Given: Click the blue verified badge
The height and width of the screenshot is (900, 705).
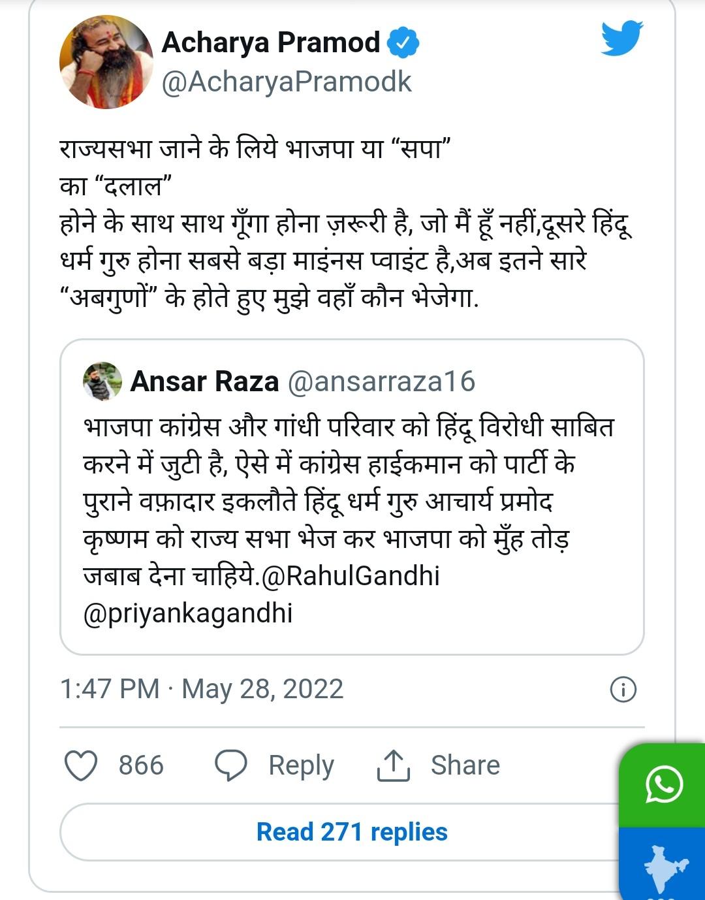Looking at the screenshot, I should (x=403, y=43).
